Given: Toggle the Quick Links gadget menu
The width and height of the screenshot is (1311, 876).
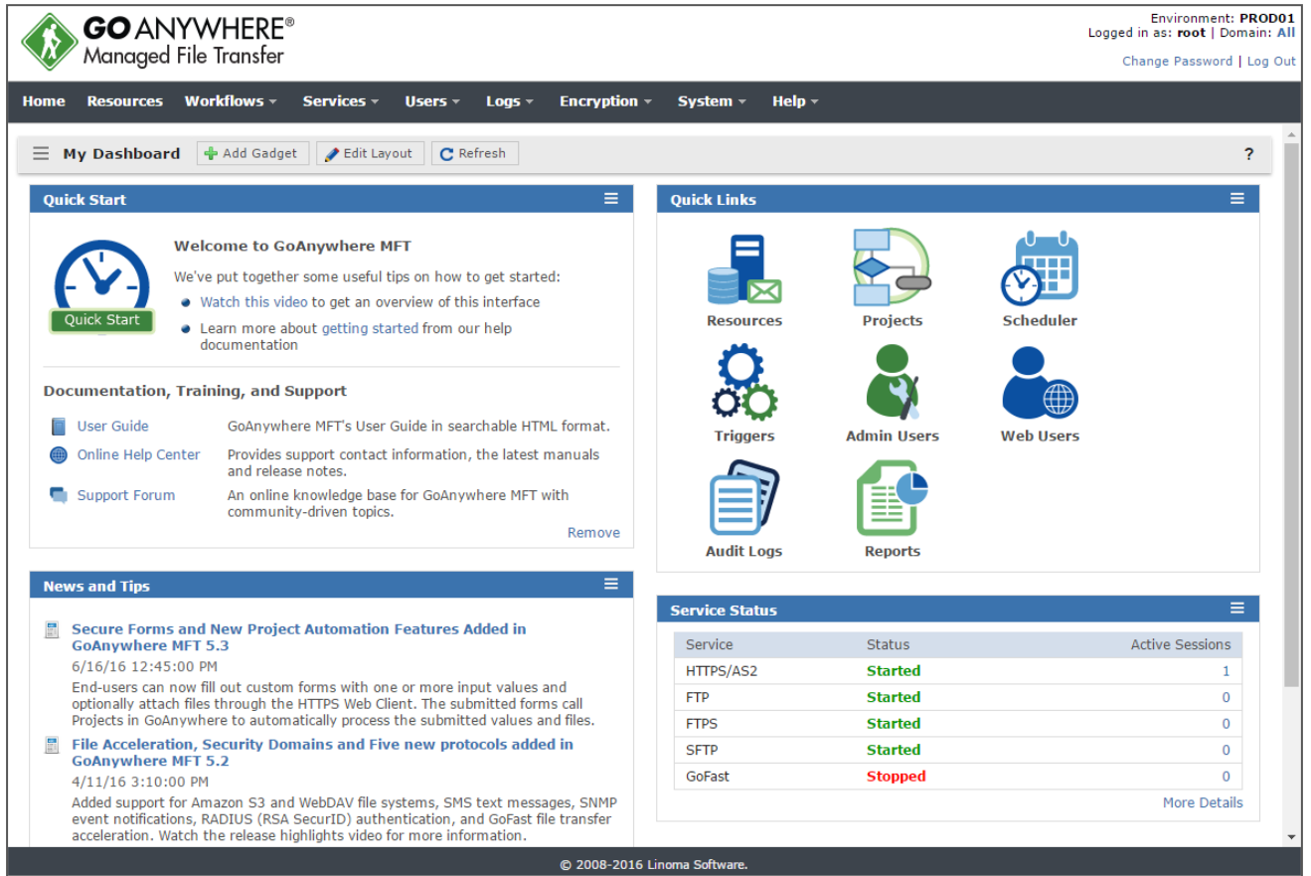Looking at the screenshot, I should pyautogui.click(x=1237, y=198).
